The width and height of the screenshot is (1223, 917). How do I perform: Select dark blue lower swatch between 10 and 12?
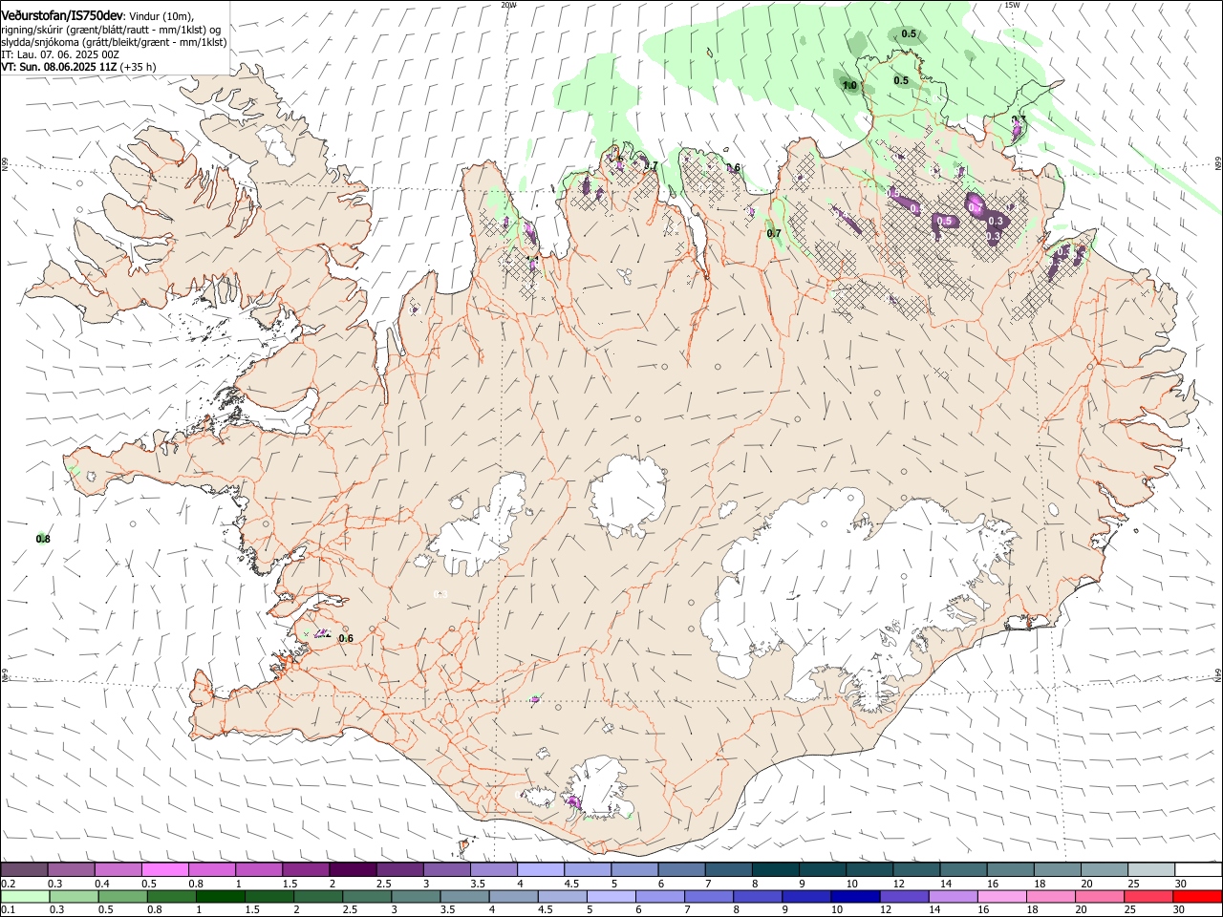857,897
